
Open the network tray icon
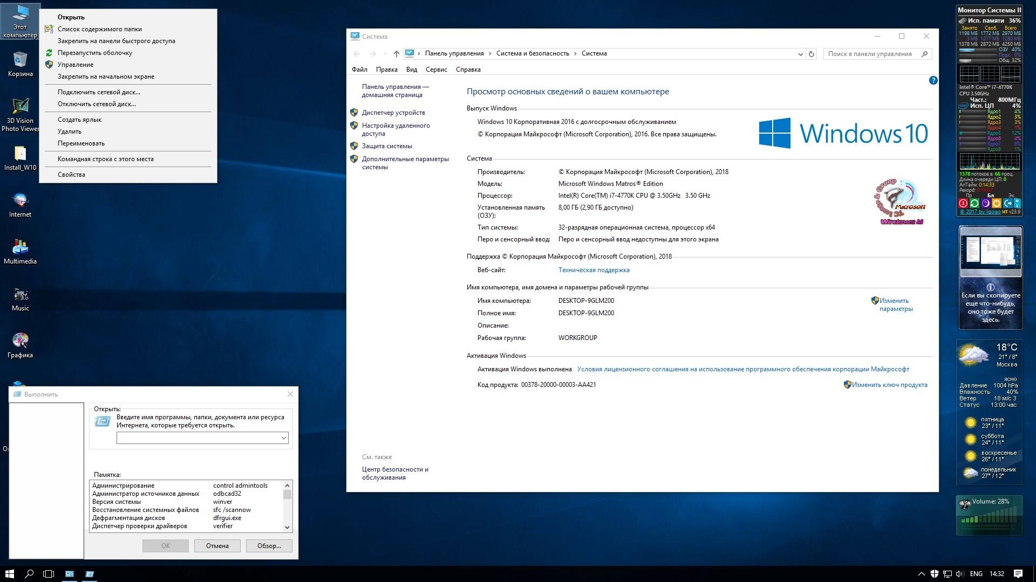[947, 574]
